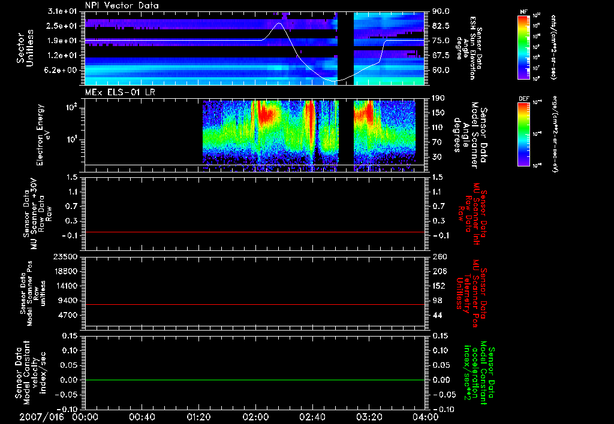Click the 'Electron Energy eV' axis title
This screenshot has height=424, width=614.
(x=43, y=135)
